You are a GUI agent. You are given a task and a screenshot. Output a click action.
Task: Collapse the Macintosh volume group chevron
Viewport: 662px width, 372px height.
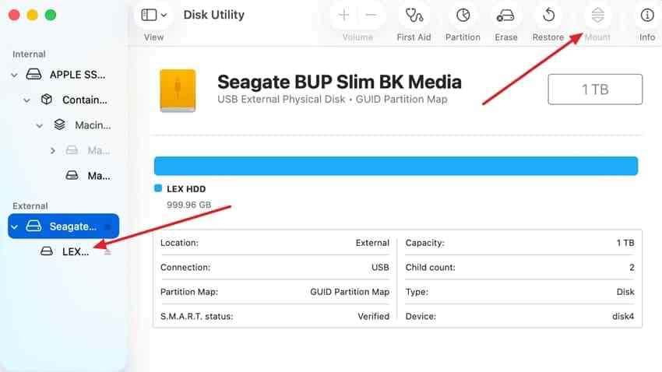tap(39, 126)
